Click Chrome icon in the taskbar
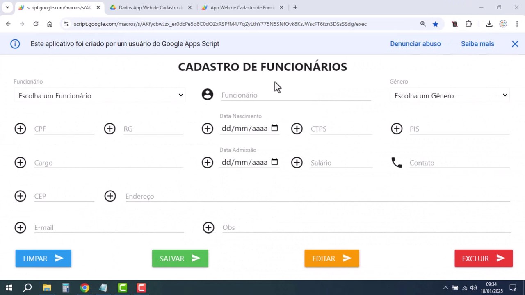This screenshot has height=295, width=525. click(x=84, y=288)
